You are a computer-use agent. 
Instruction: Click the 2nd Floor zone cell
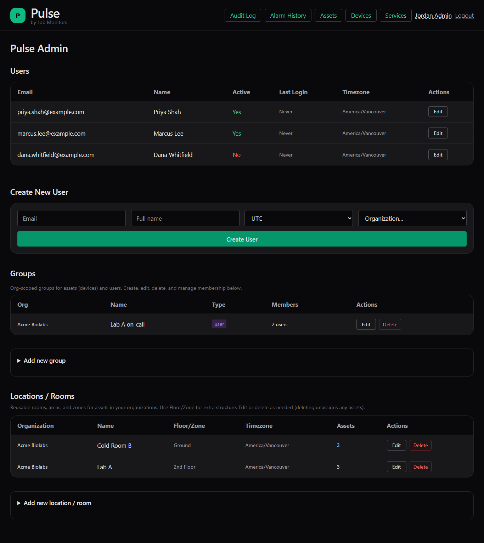(x=184, y=467)
